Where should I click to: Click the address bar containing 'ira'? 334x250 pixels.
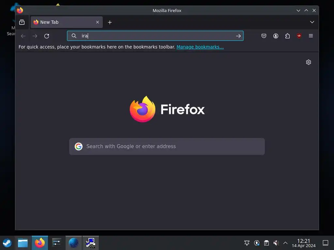[155, 36]
